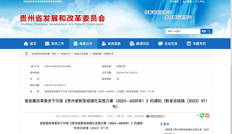Set font size to 小 (small)
This screenshot has height=134, width=232.
click(116, 116)
